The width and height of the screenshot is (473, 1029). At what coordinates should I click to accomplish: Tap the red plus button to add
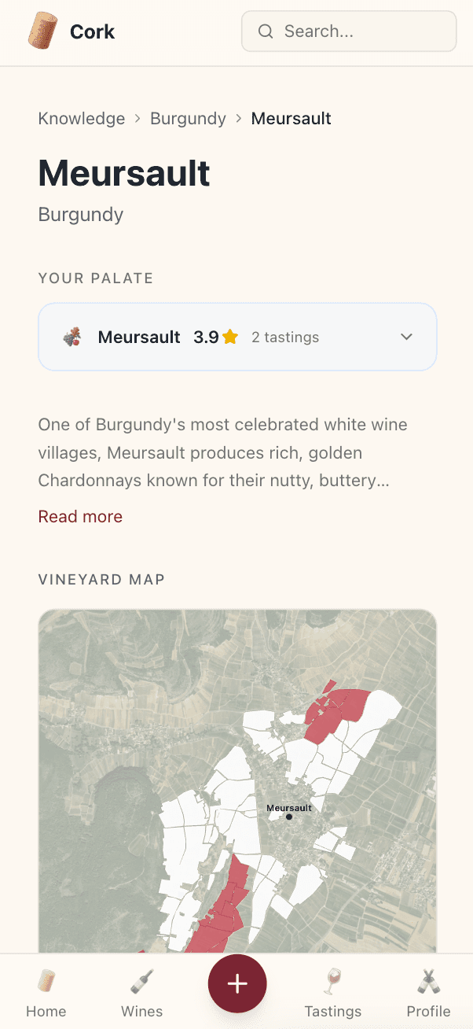coord(237,983)
